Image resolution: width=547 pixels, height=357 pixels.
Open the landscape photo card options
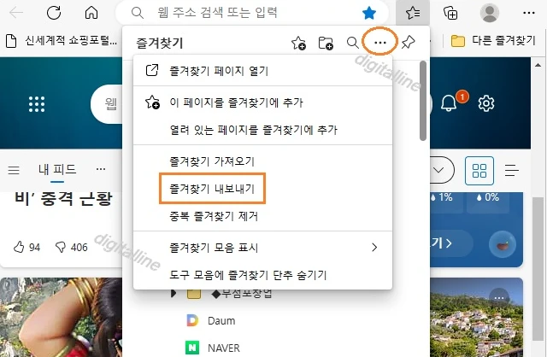499,298
